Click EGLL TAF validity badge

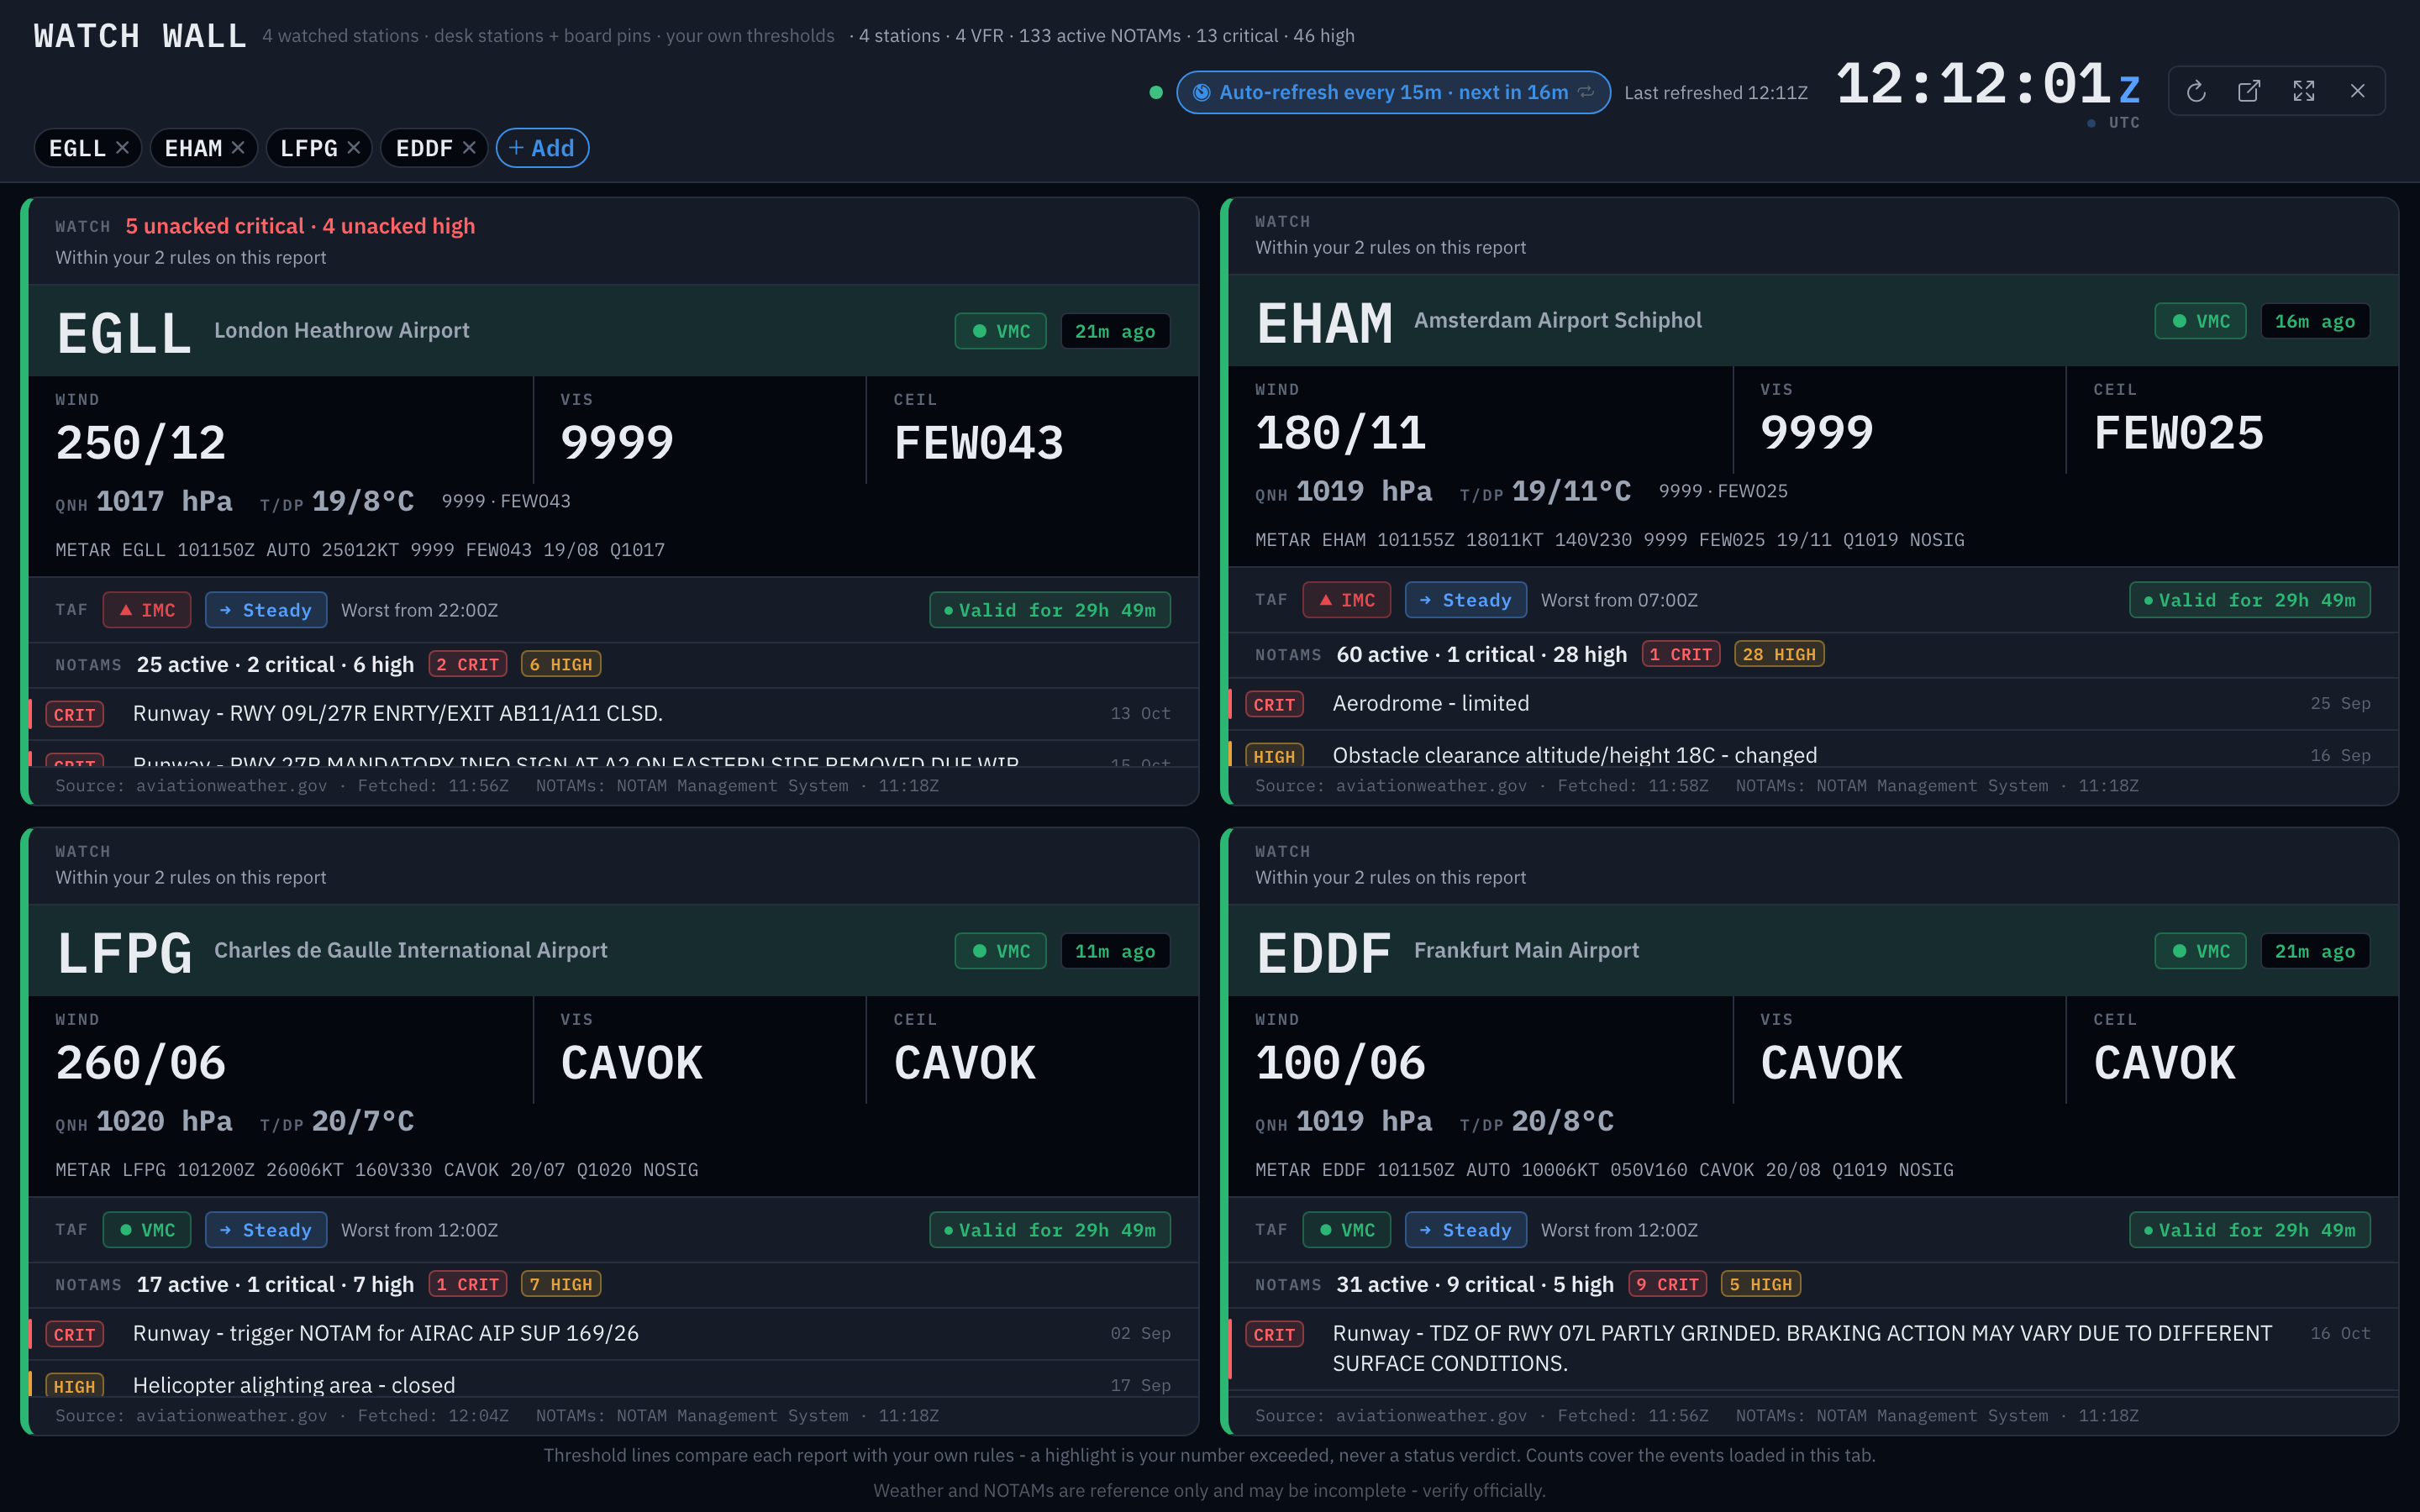(1050, 610)
